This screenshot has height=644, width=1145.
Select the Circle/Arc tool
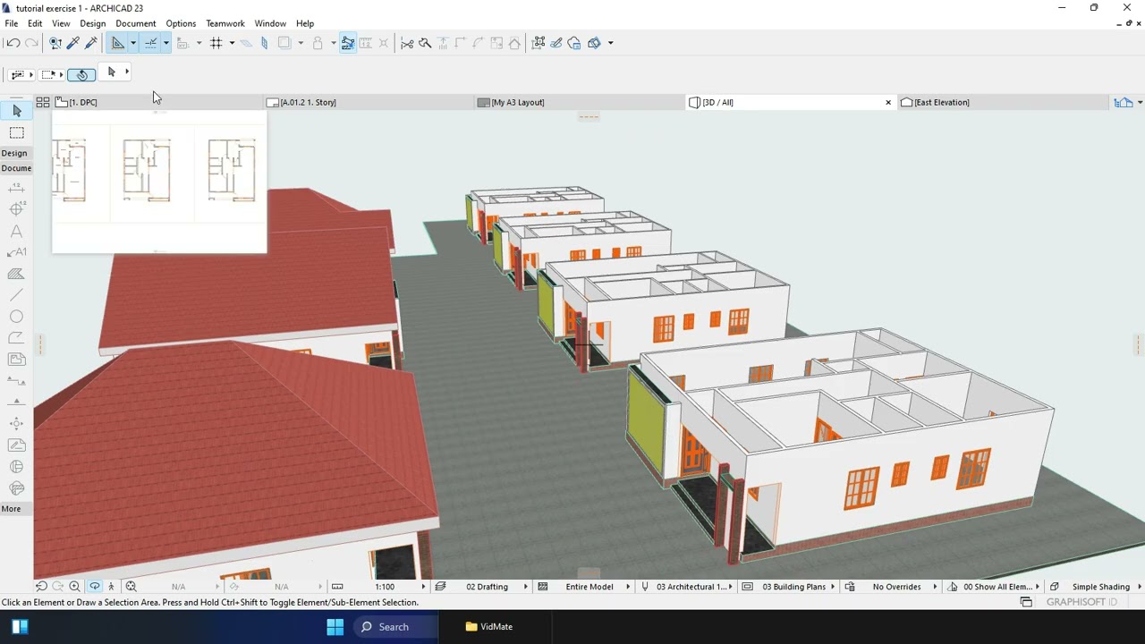point(16,317)
